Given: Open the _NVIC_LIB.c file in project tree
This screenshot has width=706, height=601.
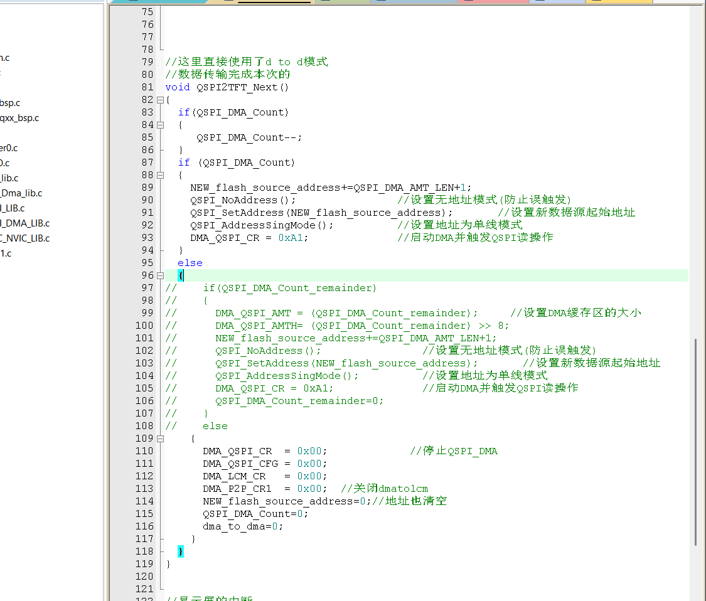Looking at the screenshot, I should coord(24,238).
